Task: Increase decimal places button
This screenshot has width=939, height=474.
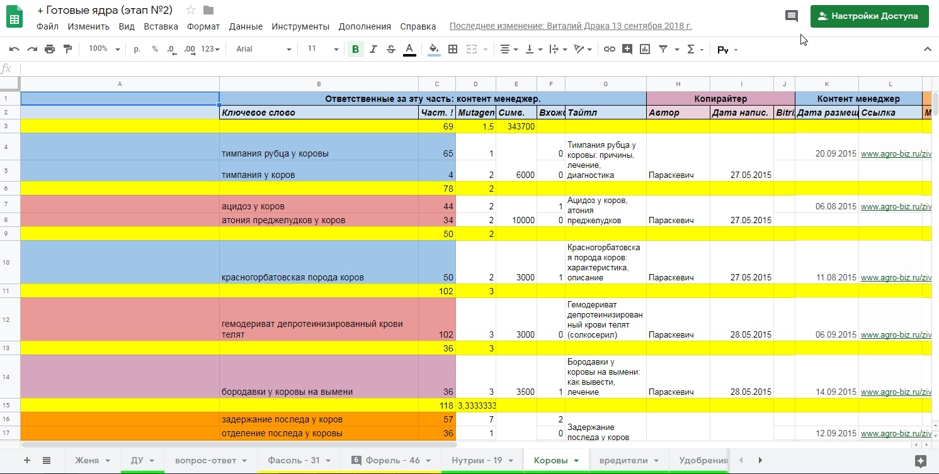Action: click(190, 49)
